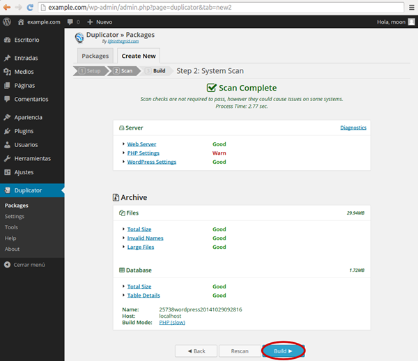The width and height of the screenshot is (418, 361).
Task: Click the user avatar next to Hola, moon
Action: click(412, 22)
